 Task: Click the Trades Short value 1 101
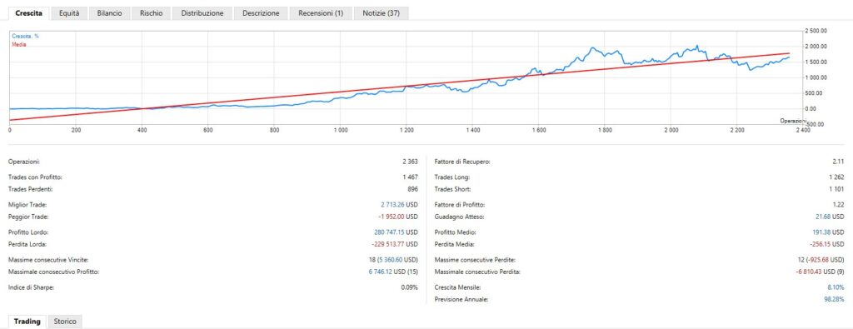point(836,189)
